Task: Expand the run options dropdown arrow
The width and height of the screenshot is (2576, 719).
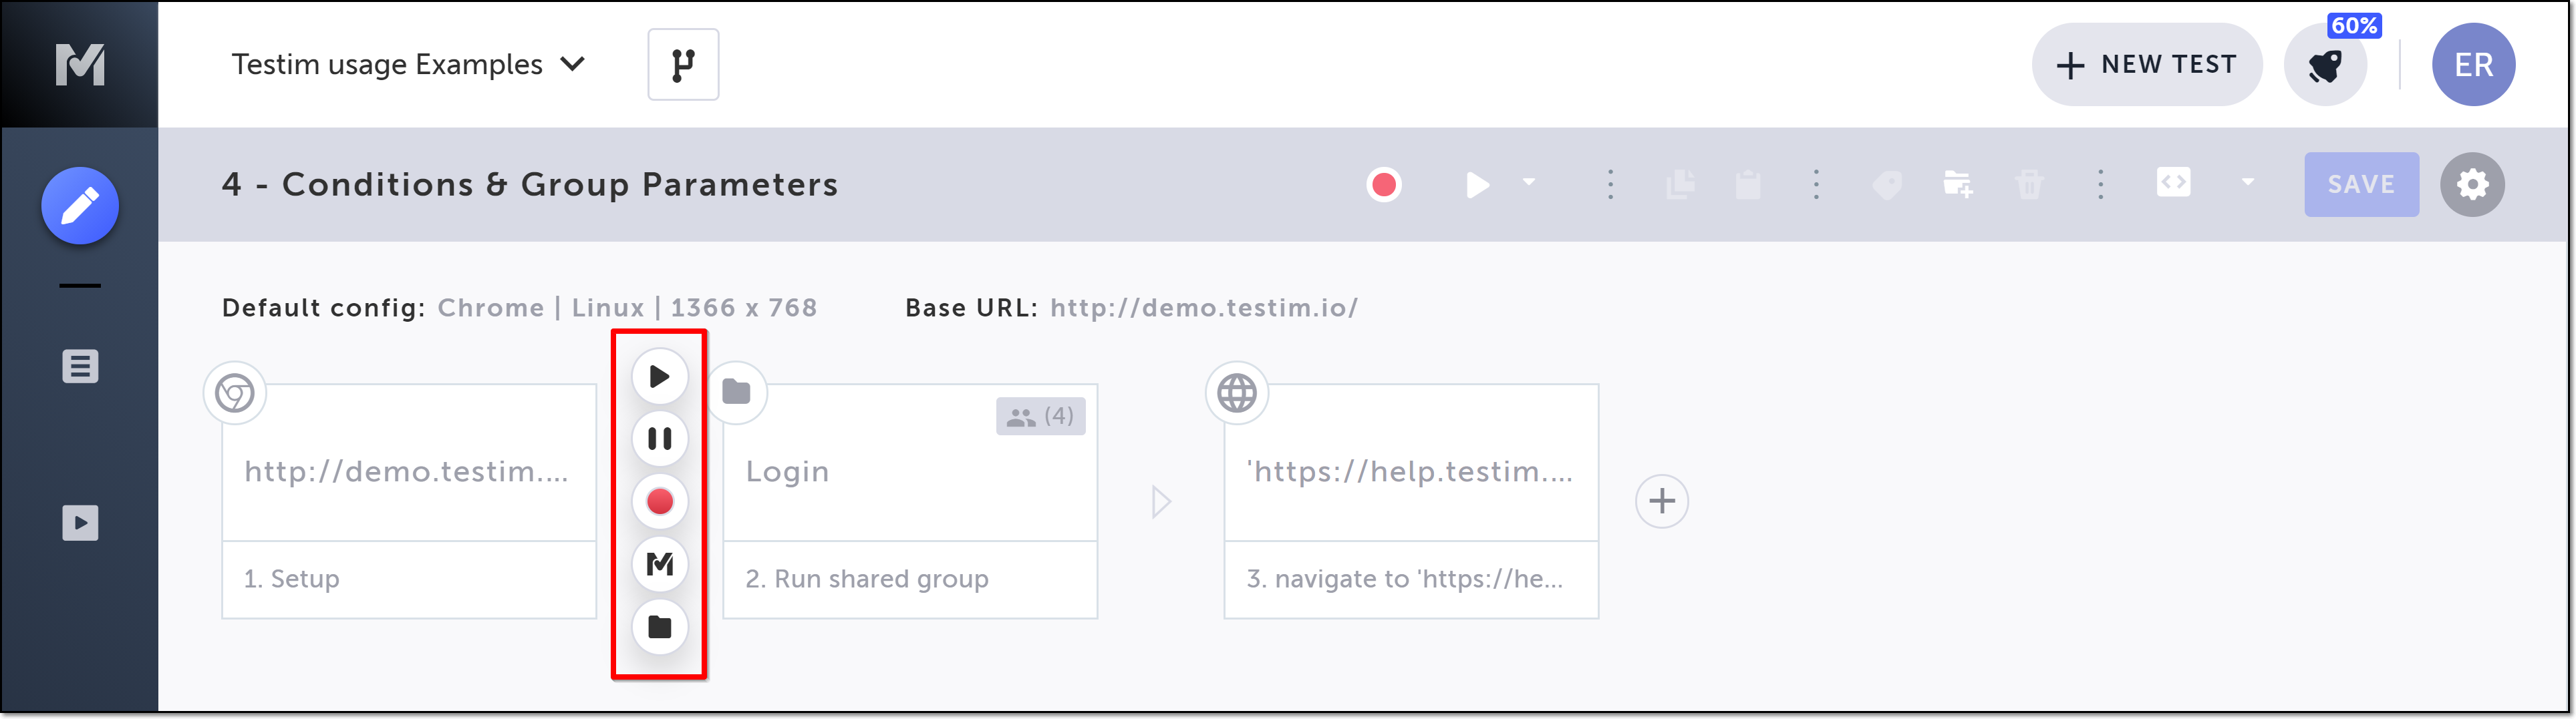Action: (x=1529, y=183)
